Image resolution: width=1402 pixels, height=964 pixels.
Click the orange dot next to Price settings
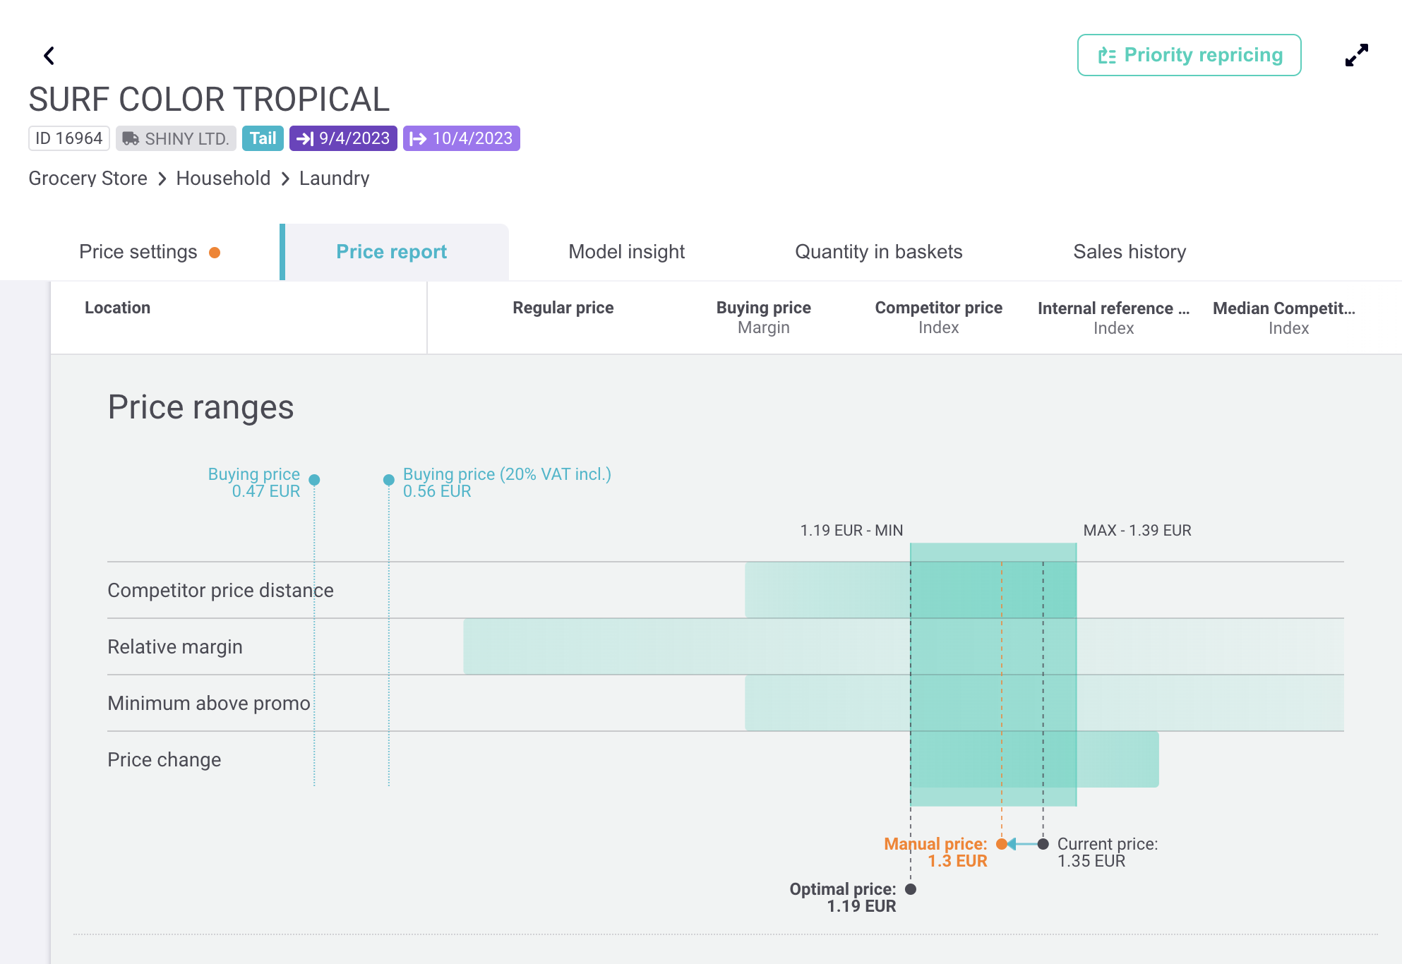(x=215, y=253)
